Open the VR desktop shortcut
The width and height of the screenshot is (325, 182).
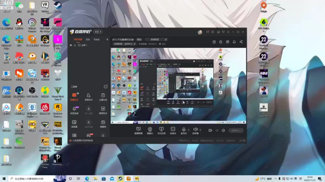pyautogui.click(x=45, y=7)
